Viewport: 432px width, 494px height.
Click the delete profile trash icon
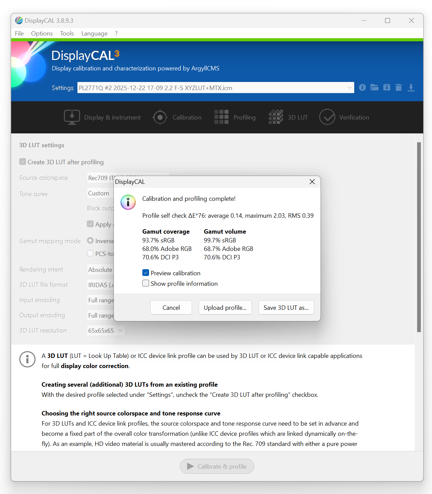[x=399, y=88]
